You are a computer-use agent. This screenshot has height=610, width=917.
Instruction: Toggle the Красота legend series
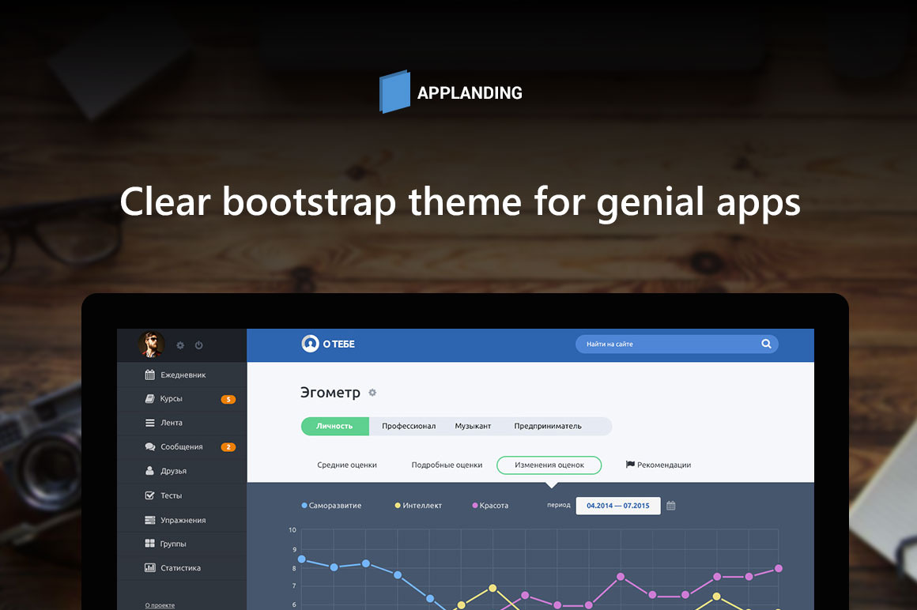tap(491, 506)
